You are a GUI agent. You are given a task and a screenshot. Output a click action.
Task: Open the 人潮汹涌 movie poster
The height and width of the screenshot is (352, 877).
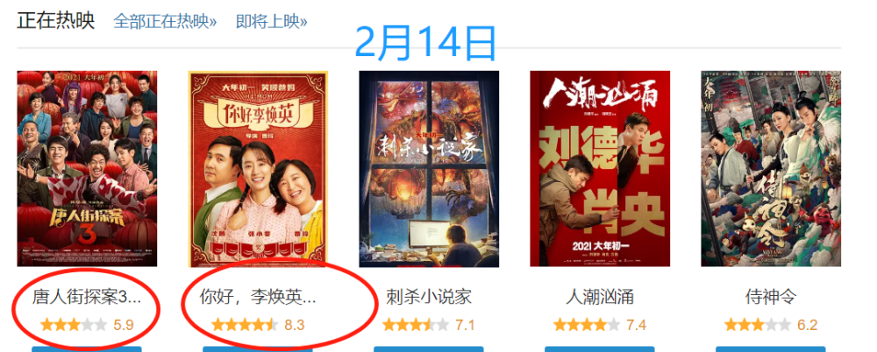[x=600, y=169]
